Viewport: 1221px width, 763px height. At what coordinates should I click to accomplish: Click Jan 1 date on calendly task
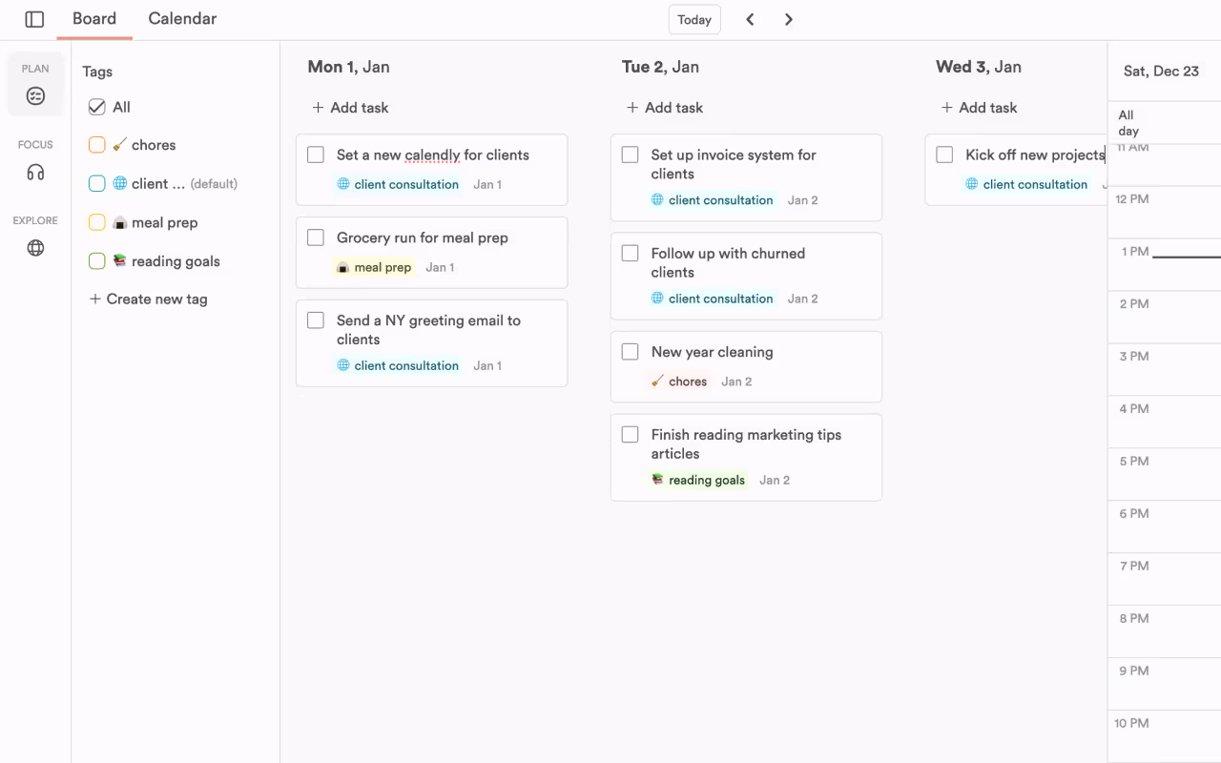(487, 184)
